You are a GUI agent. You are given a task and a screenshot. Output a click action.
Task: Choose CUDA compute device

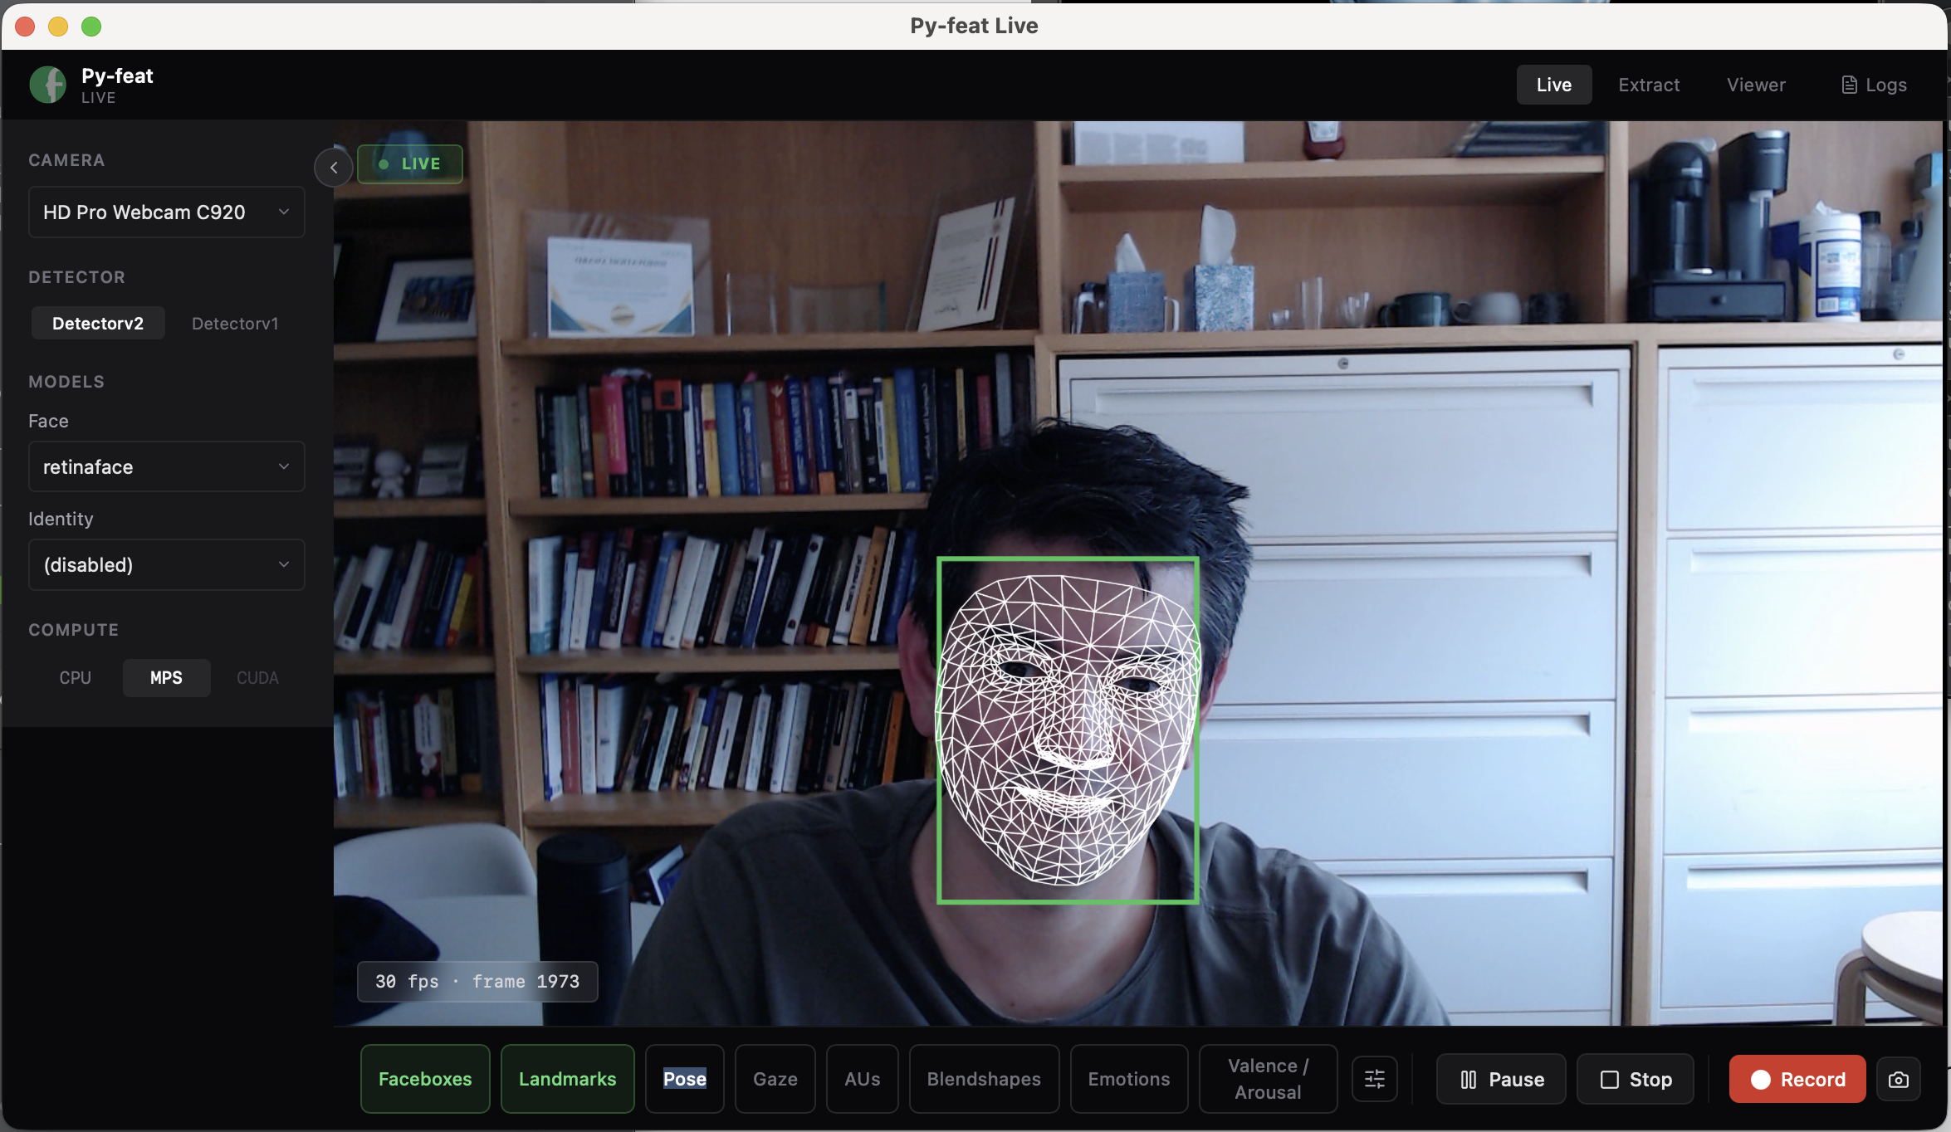[257, 678]
